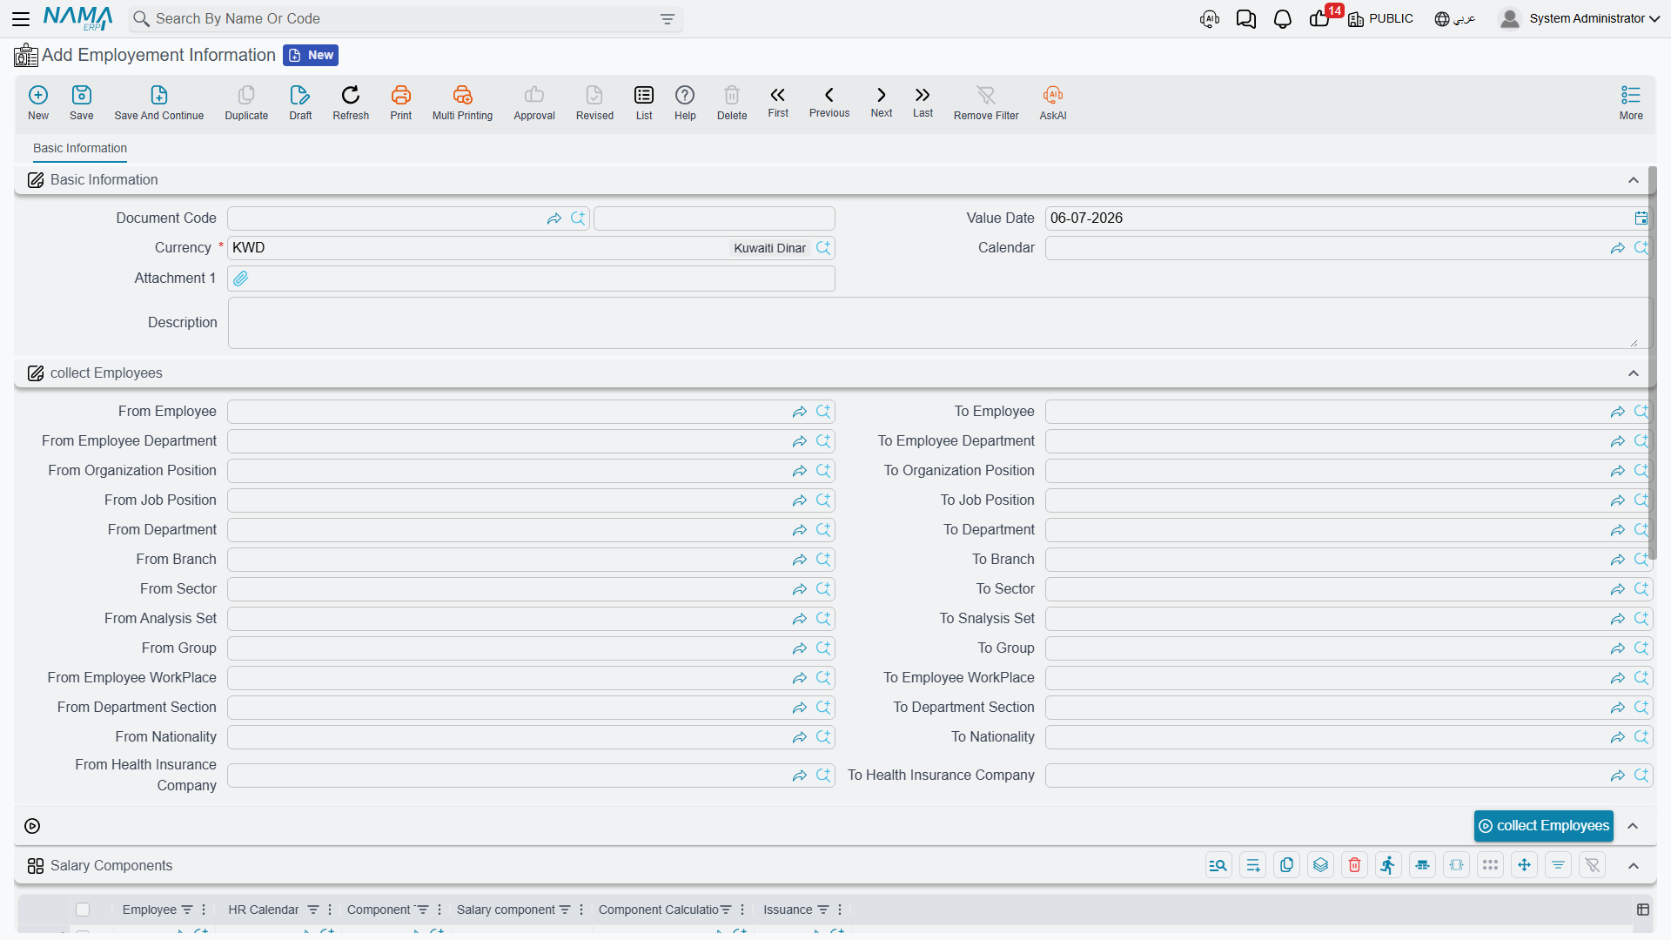This screenshot has width=1671, height=940.
Task: Go to To Department record arrow
Action: pyautogui.click(x=1617, y=530)
